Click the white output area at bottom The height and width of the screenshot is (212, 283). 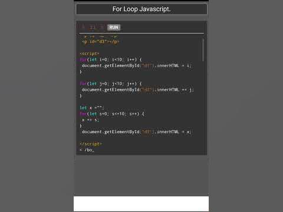[141, 204]
